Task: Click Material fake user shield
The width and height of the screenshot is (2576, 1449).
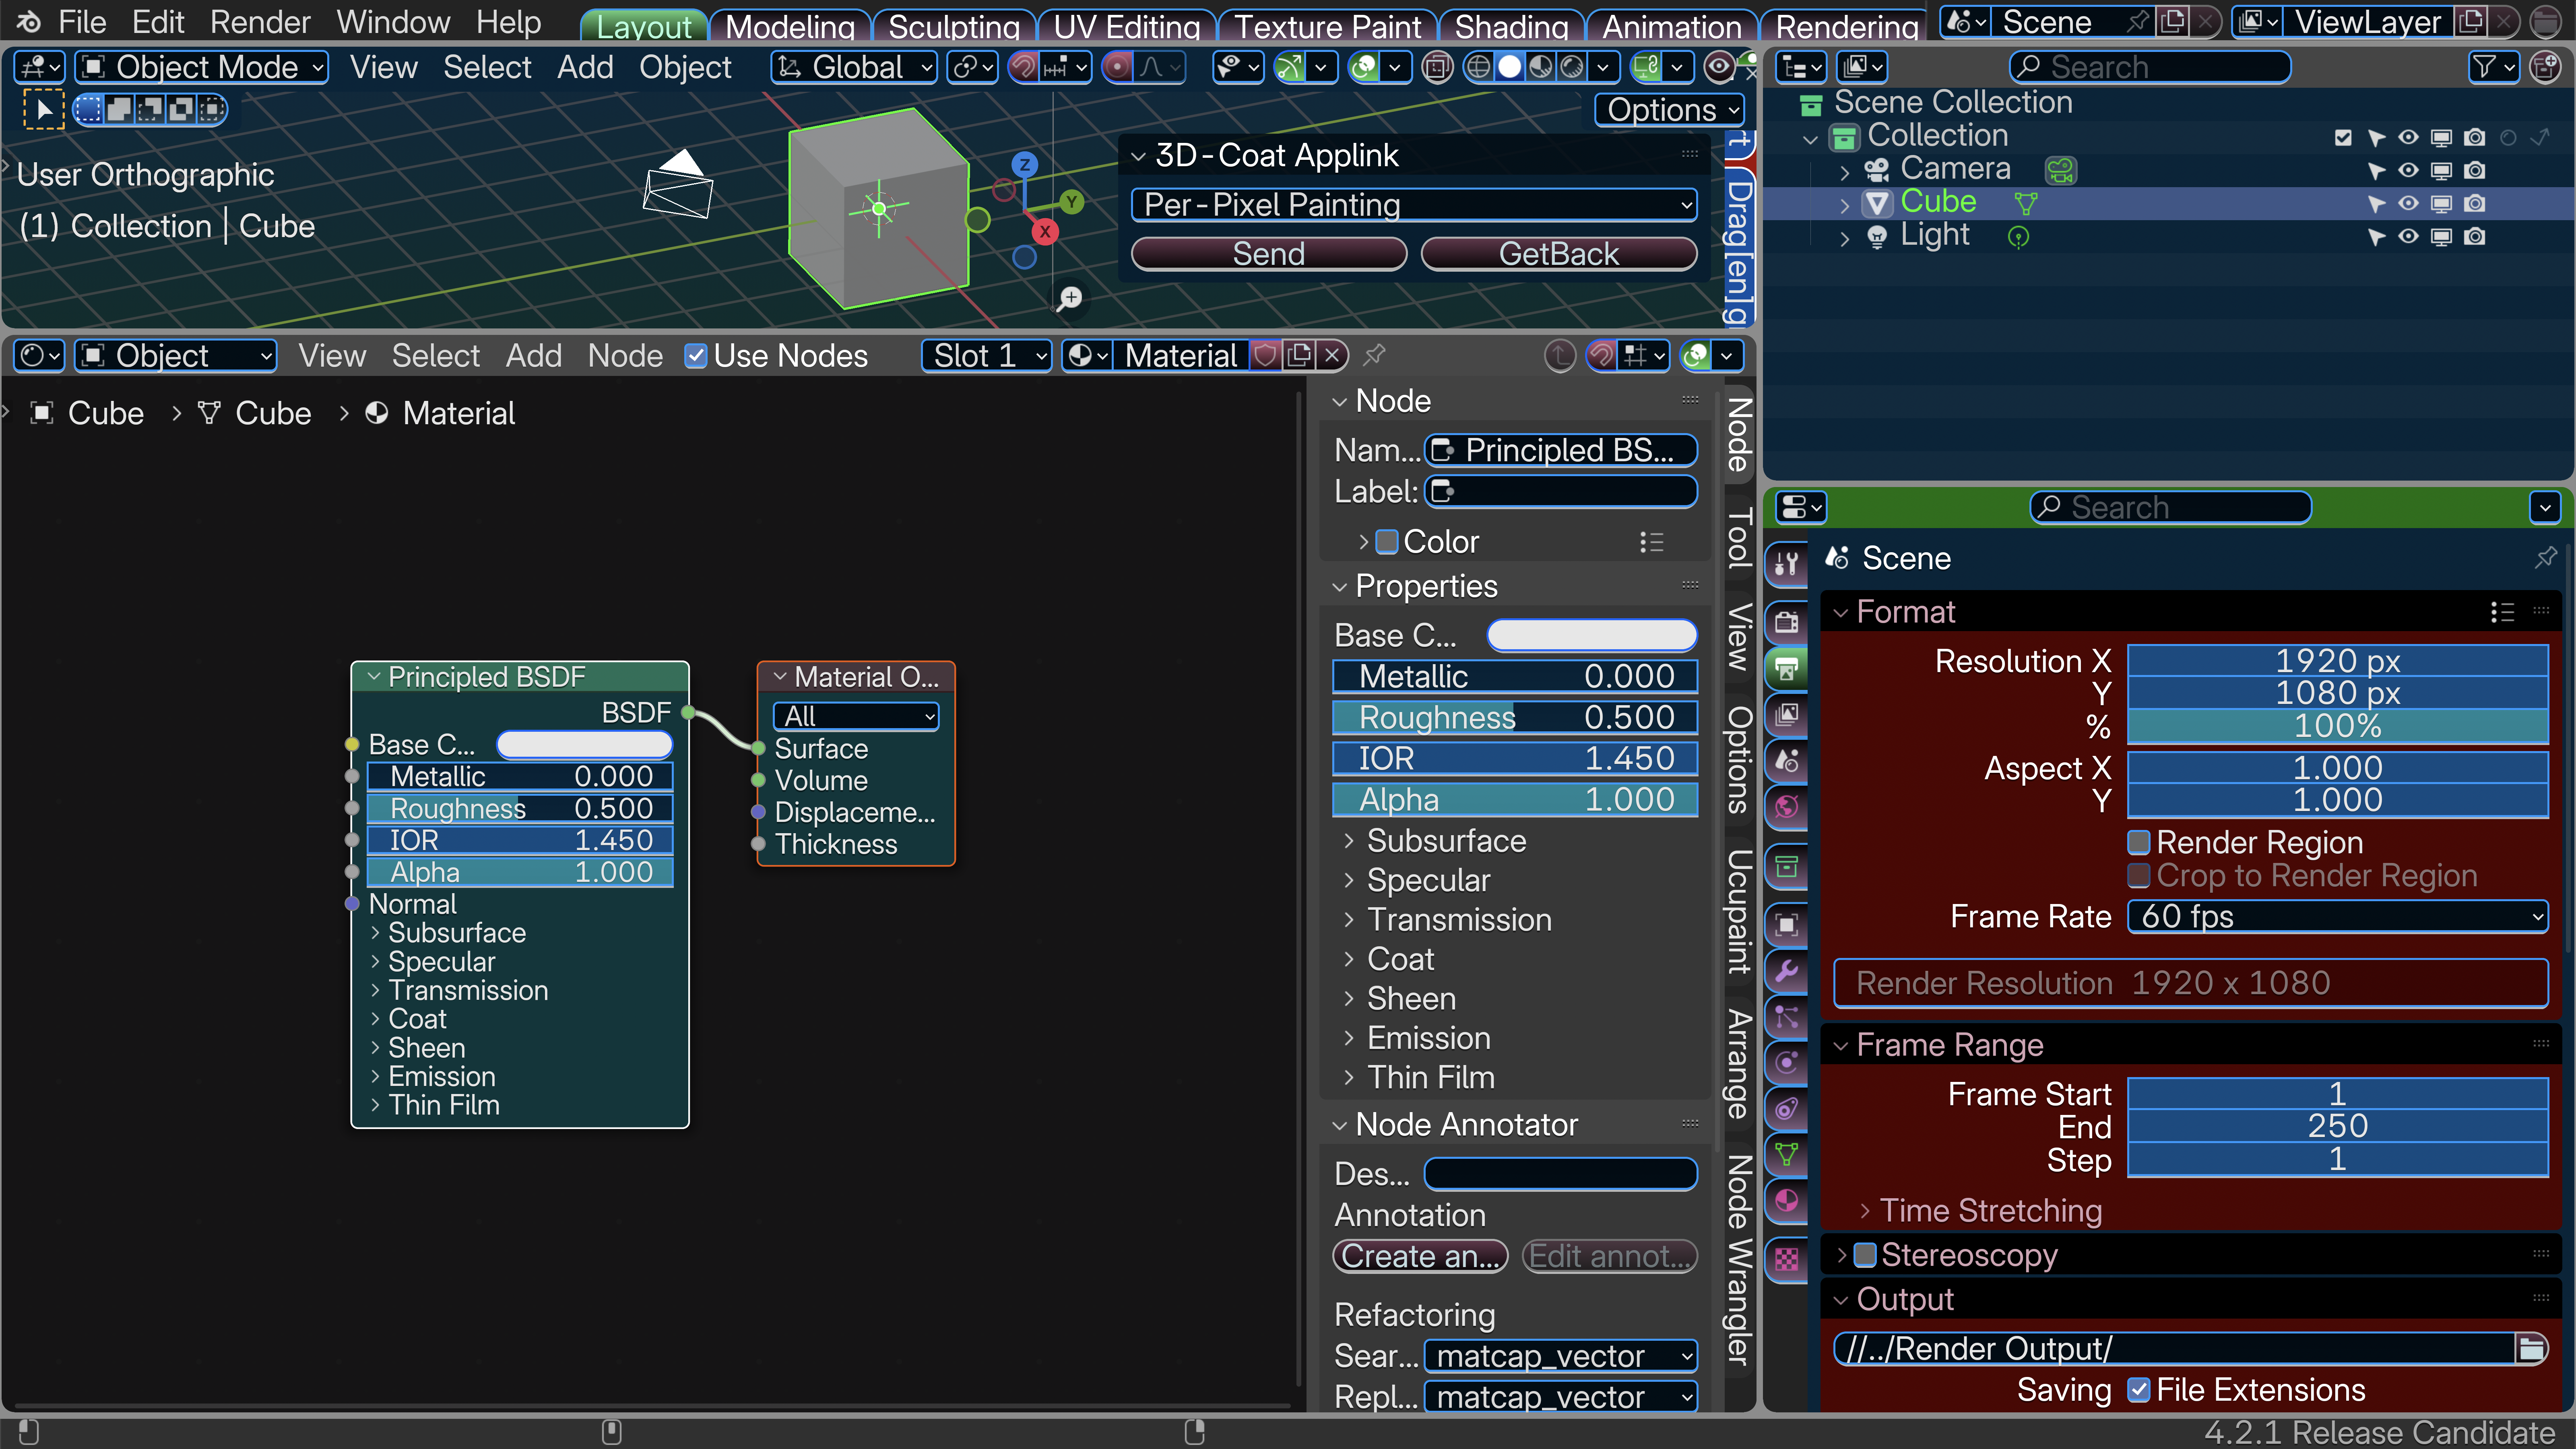Action: (1266, 356)
